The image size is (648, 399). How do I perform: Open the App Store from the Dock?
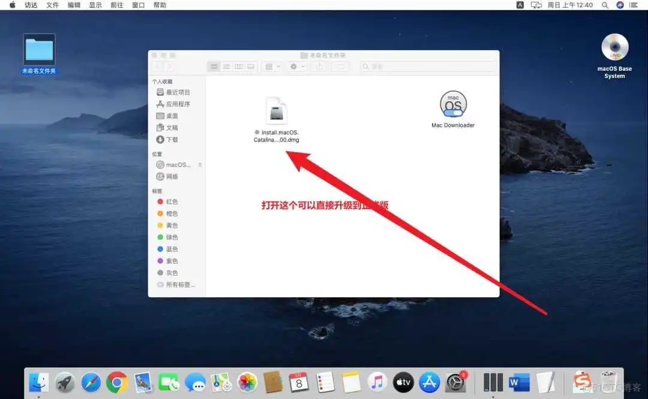429,382
